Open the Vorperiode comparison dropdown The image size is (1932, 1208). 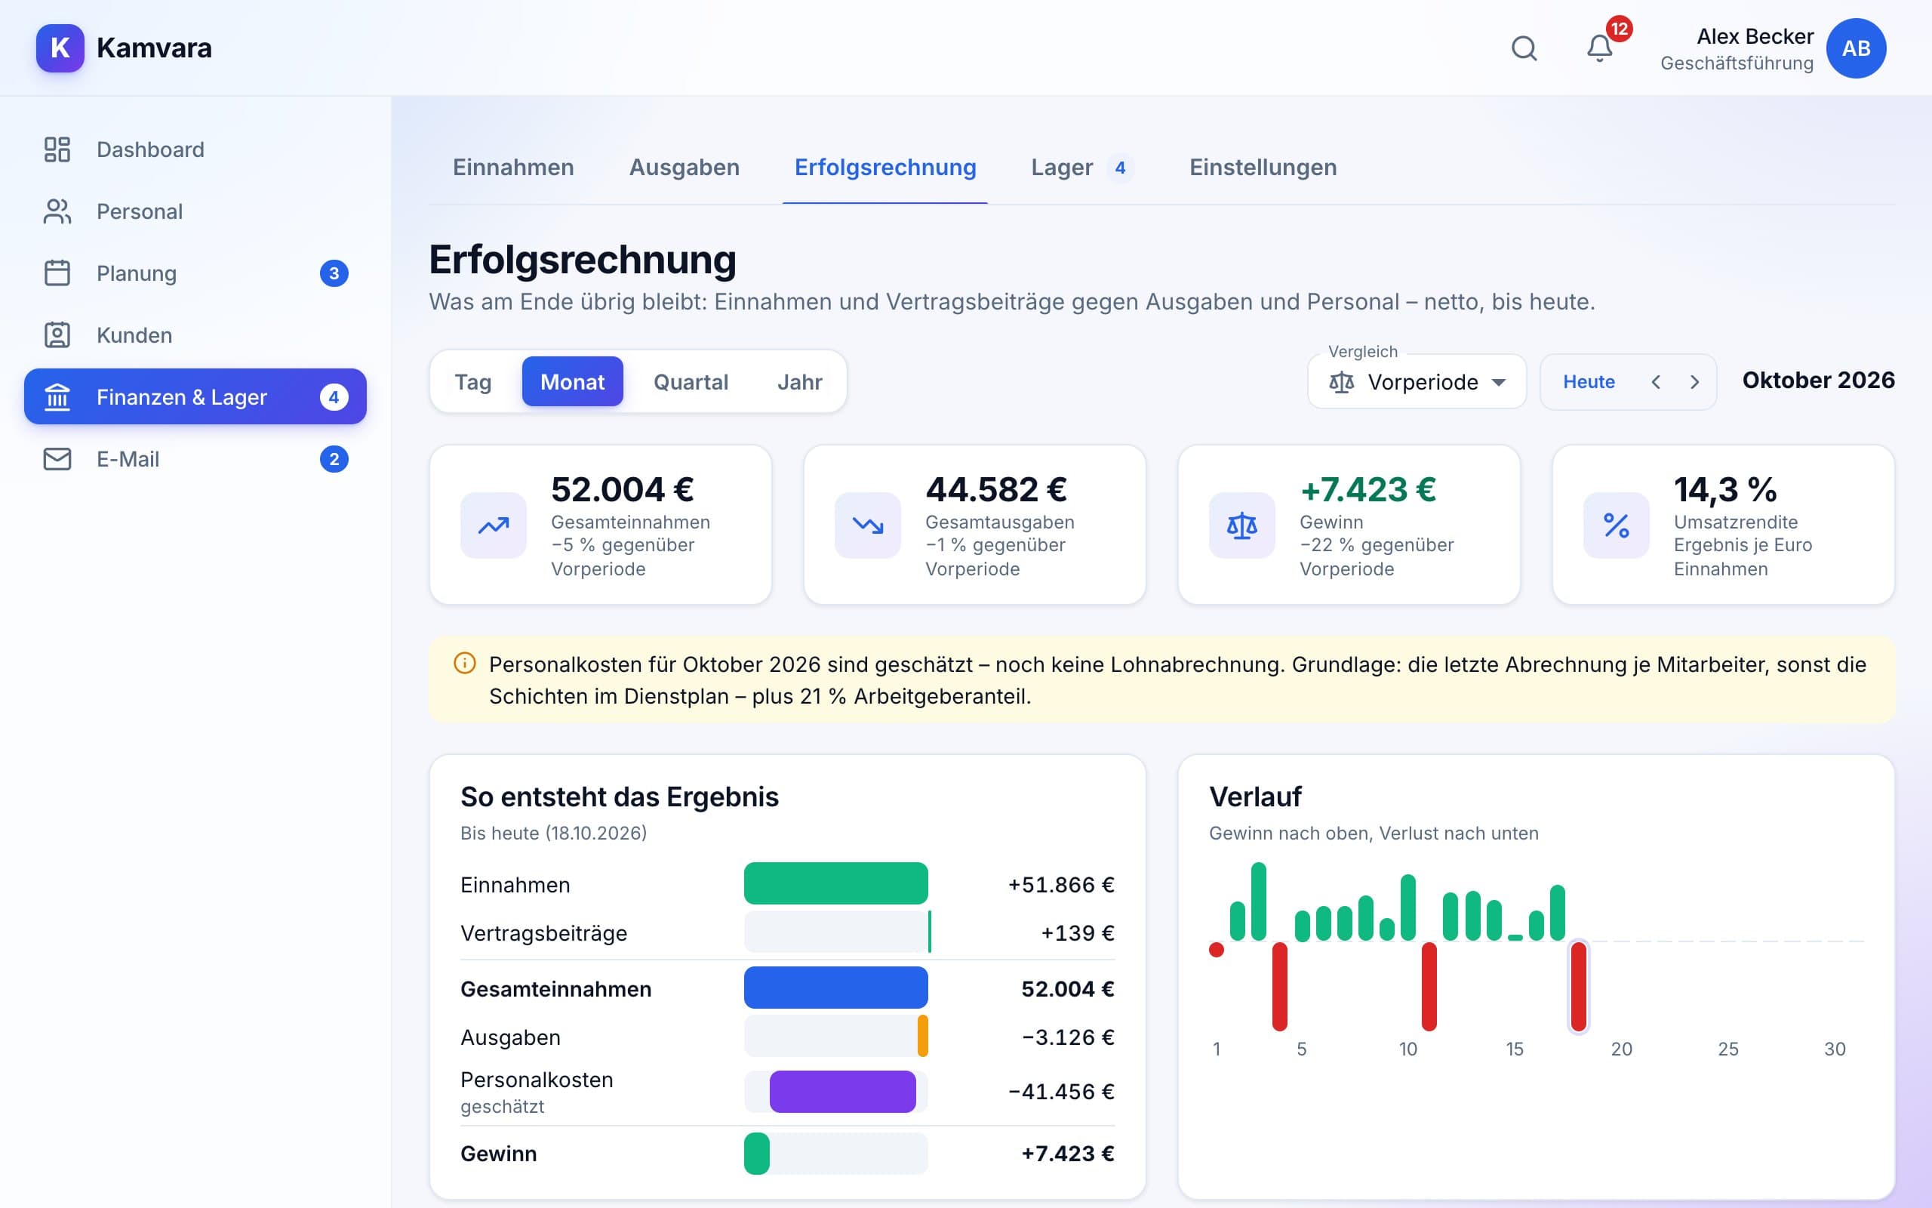pyautogui.click(x=1417, y=382)
